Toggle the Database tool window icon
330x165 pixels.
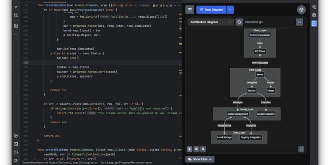click(314, 15)
